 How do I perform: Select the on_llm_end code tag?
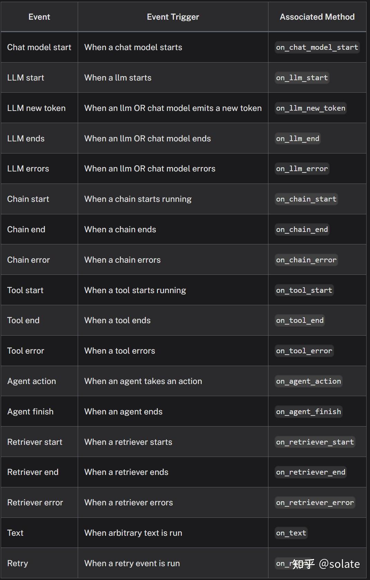pyautogui.click(x=298, y=139)
